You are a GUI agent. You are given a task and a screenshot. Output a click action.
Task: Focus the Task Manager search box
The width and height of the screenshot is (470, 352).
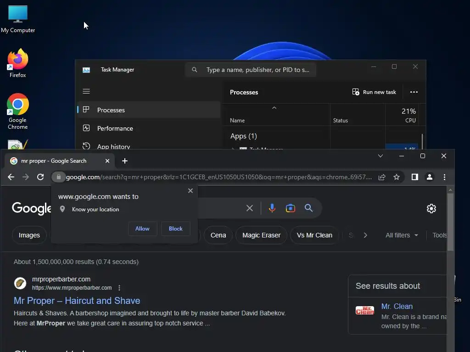pyautogui.click(x=251, y=70)
